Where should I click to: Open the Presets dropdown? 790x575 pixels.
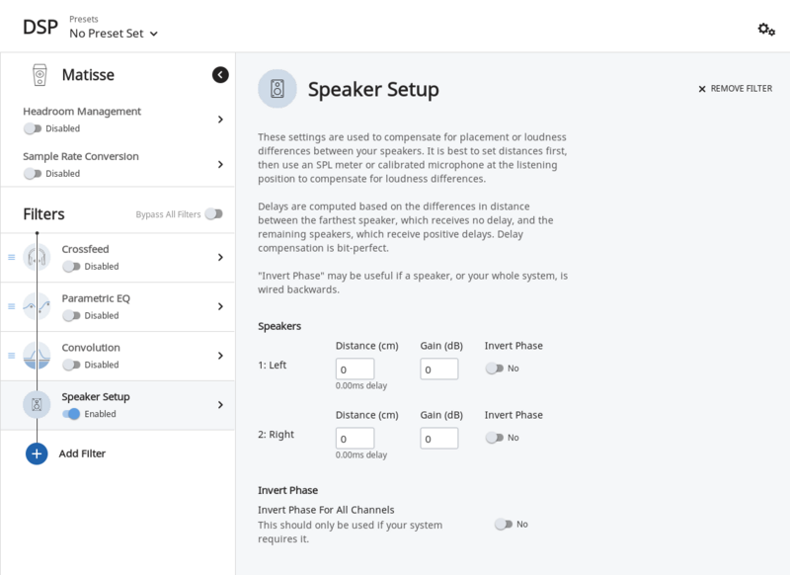coord(114,34)
